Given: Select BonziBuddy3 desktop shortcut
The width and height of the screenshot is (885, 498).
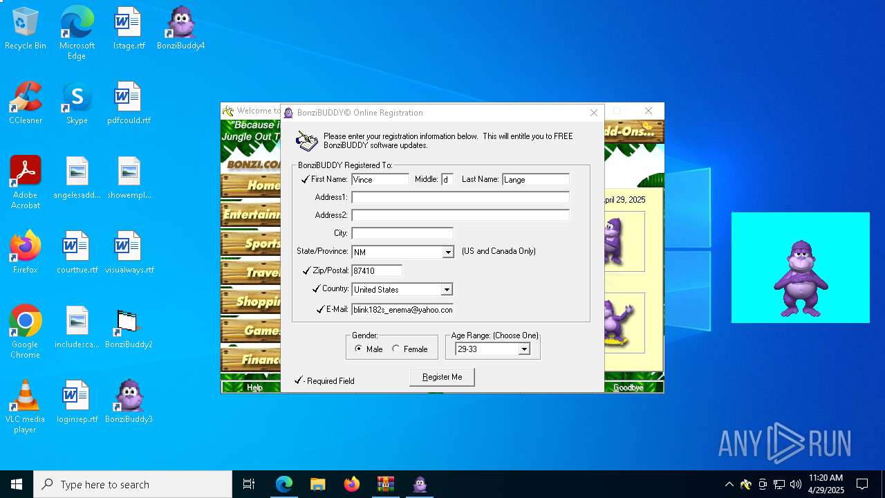Looking at the screenshot, I should pos(129,403).
